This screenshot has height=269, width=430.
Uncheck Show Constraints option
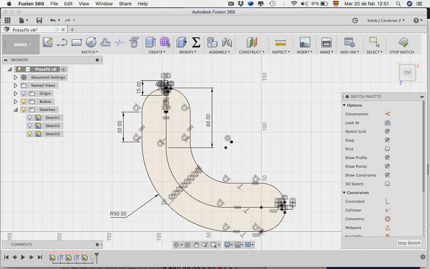[x=387, y=175]
